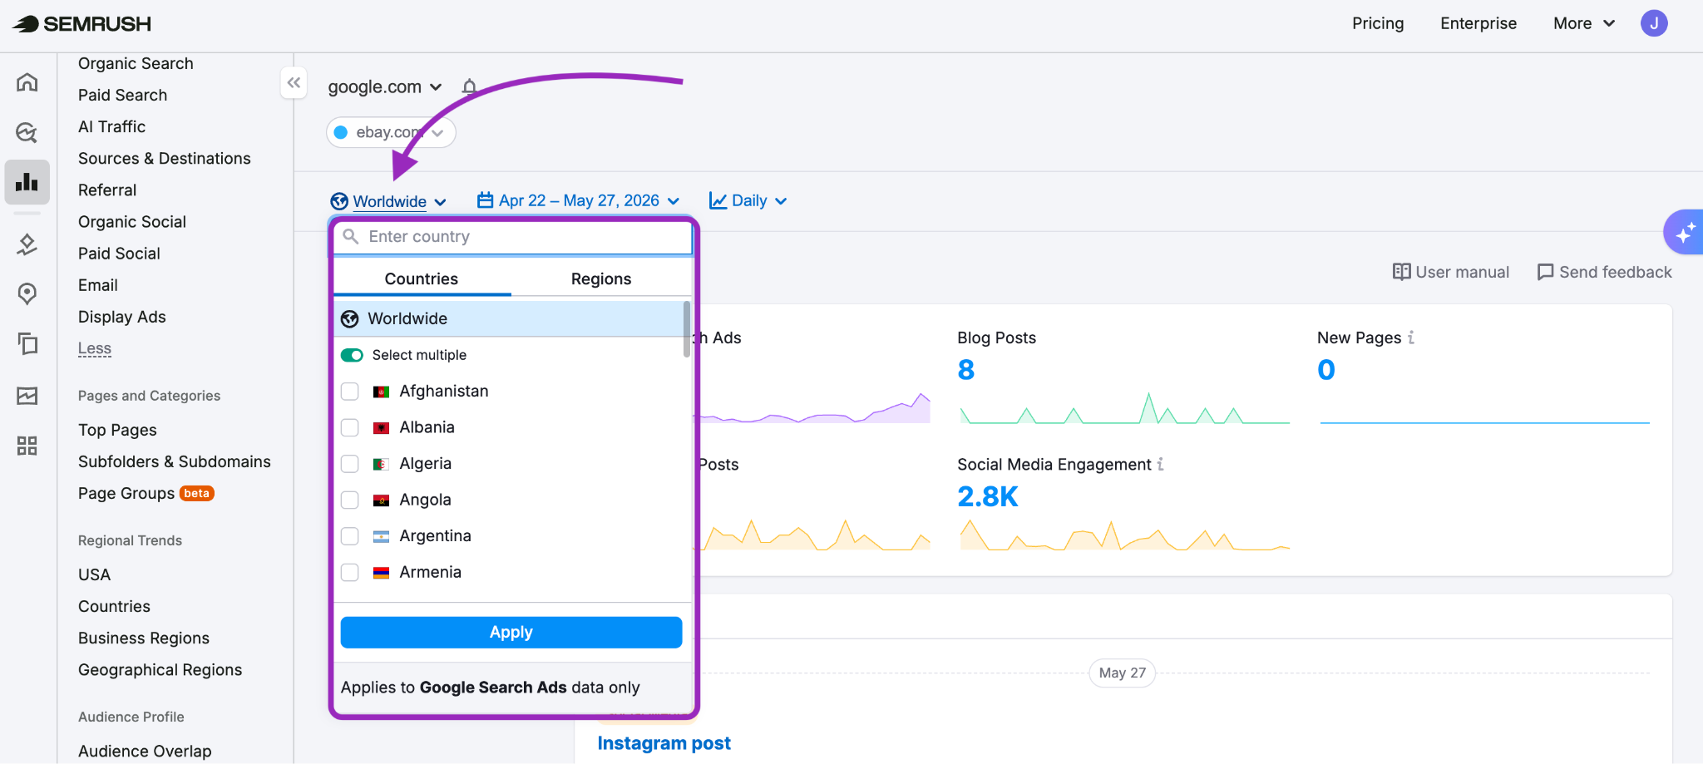
Task: Collapse the sidebar with double chevron icon
Action: point(294,82)
